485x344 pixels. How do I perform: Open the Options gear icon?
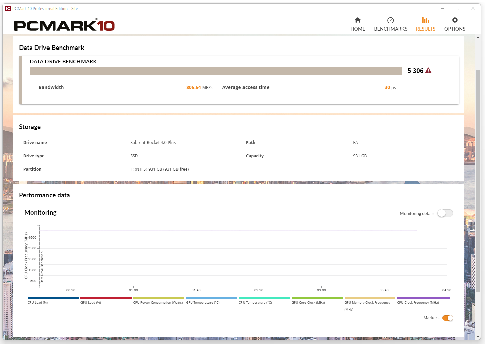455,20
